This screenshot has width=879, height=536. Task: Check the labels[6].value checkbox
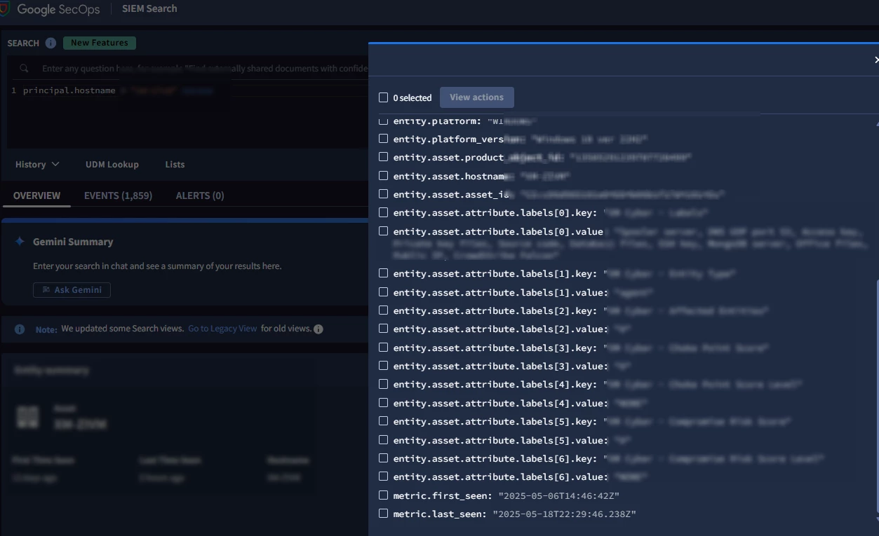click(x=383, y=476)
